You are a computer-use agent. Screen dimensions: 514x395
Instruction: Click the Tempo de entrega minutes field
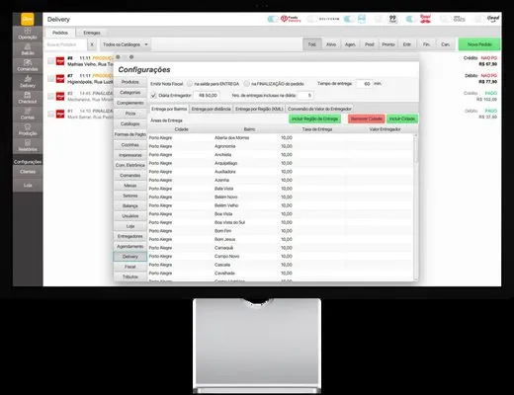[x=364, y=84]
